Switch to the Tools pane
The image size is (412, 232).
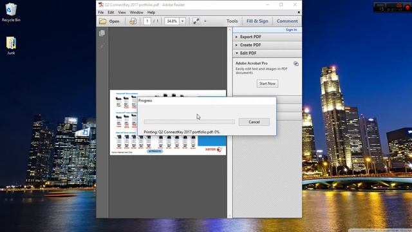pyautogui.click(x=232, y=21)
